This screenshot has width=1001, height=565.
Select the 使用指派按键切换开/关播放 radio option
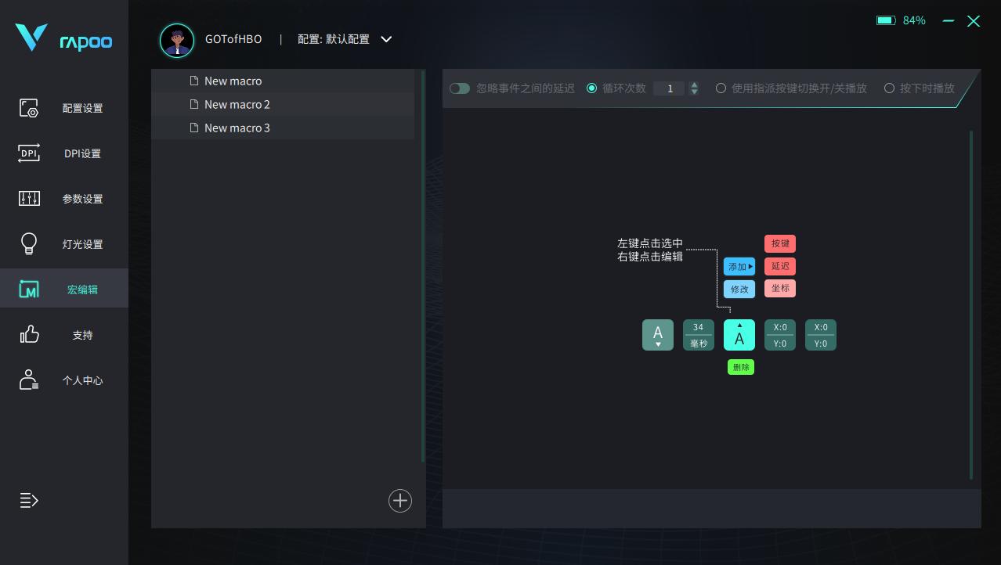[721, 88]
